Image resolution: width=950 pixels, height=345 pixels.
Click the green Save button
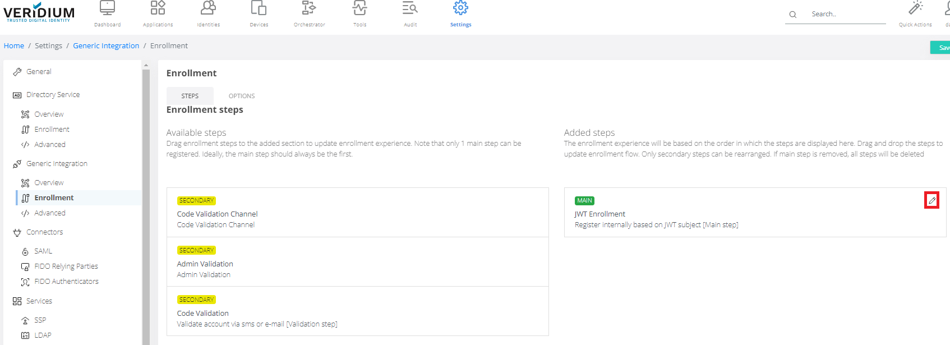click(x=941, y=48)
